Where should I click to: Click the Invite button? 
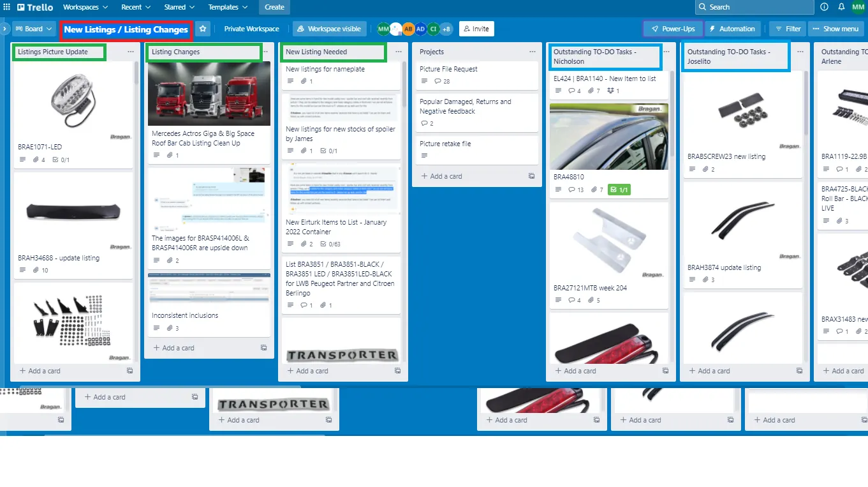coord(476,29)
